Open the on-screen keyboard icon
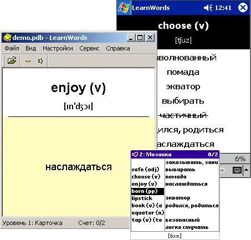Screen dimensions: 251x240 [237, 170]
